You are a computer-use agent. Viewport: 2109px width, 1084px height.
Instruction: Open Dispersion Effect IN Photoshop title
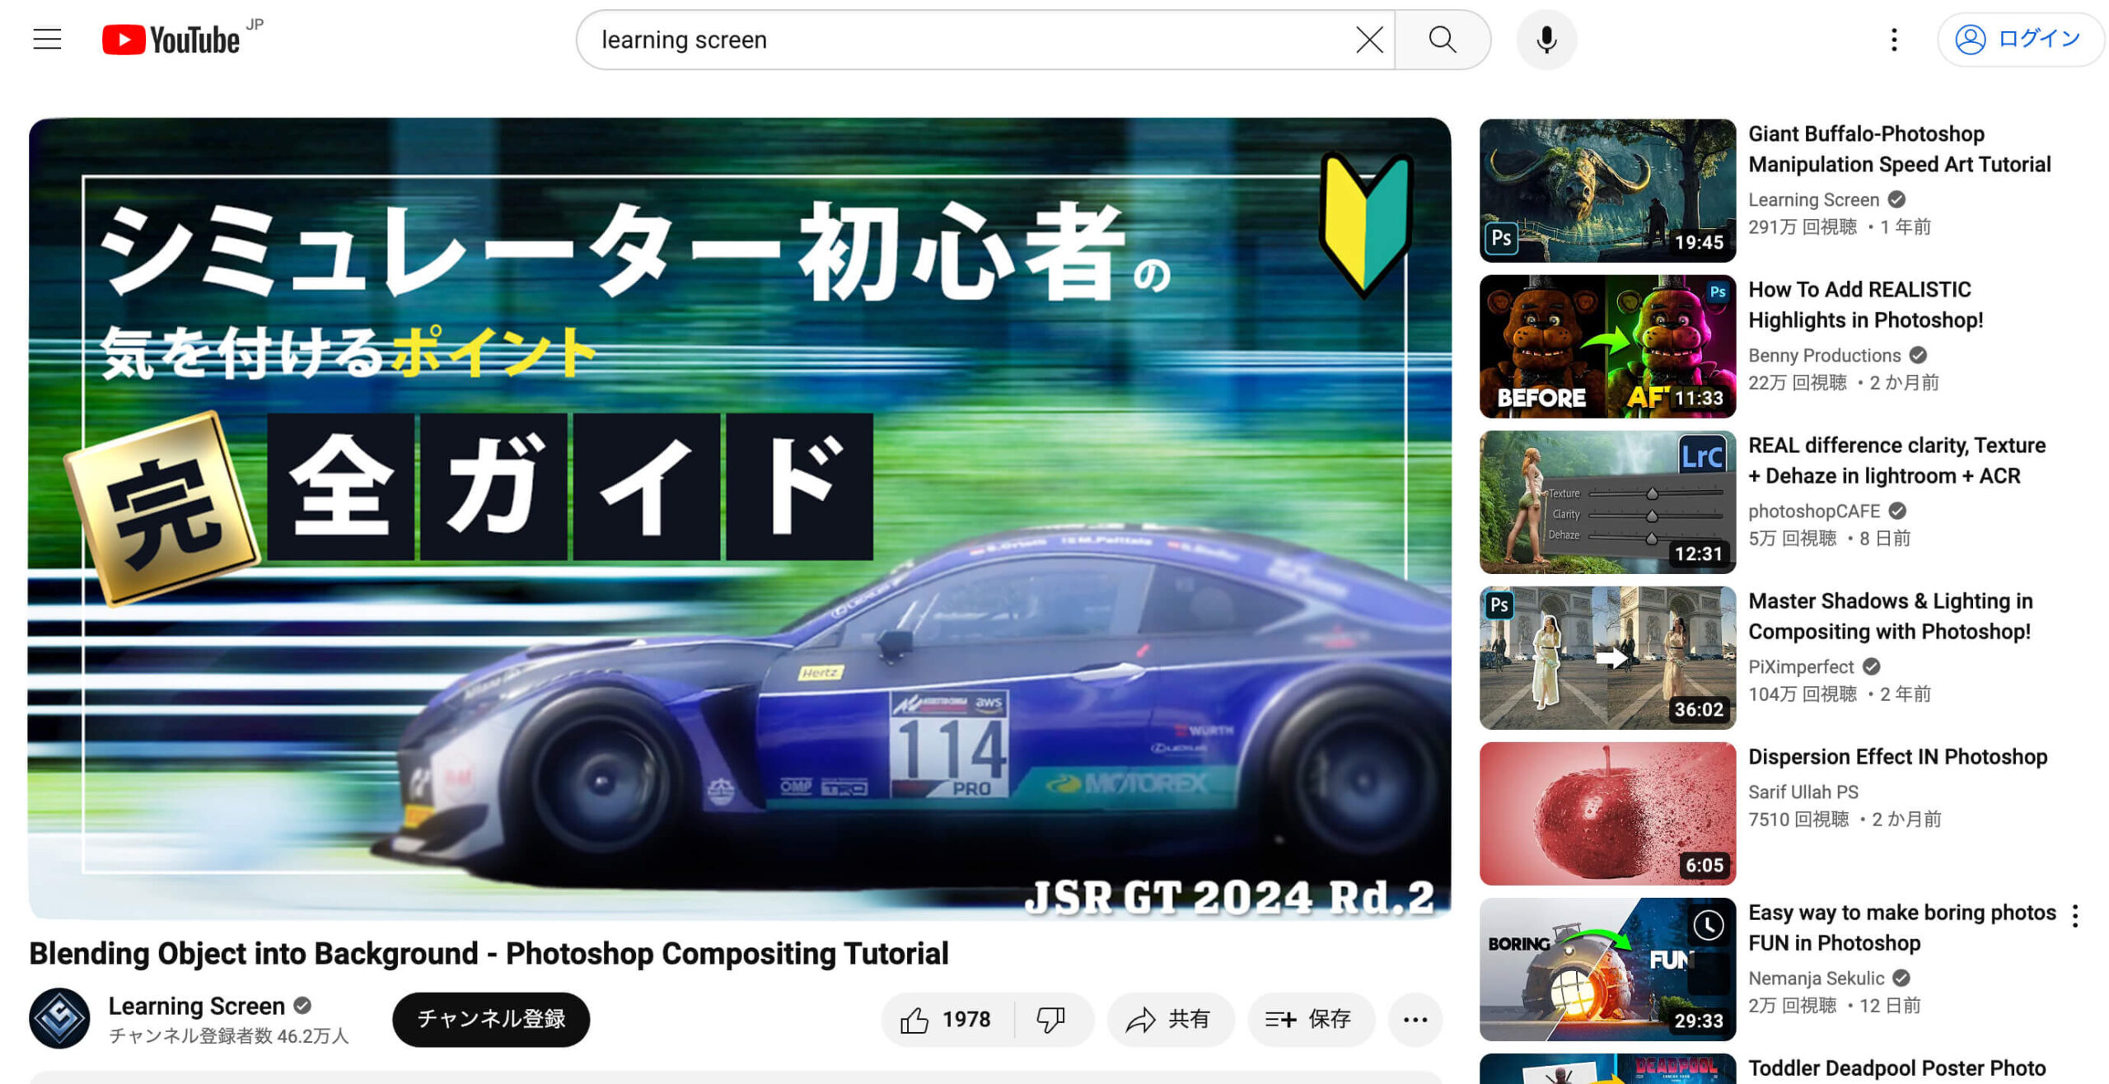[1897, 757]
